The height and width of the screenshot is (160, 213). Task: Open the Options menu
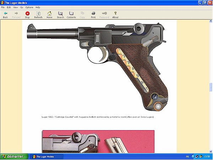29,7
